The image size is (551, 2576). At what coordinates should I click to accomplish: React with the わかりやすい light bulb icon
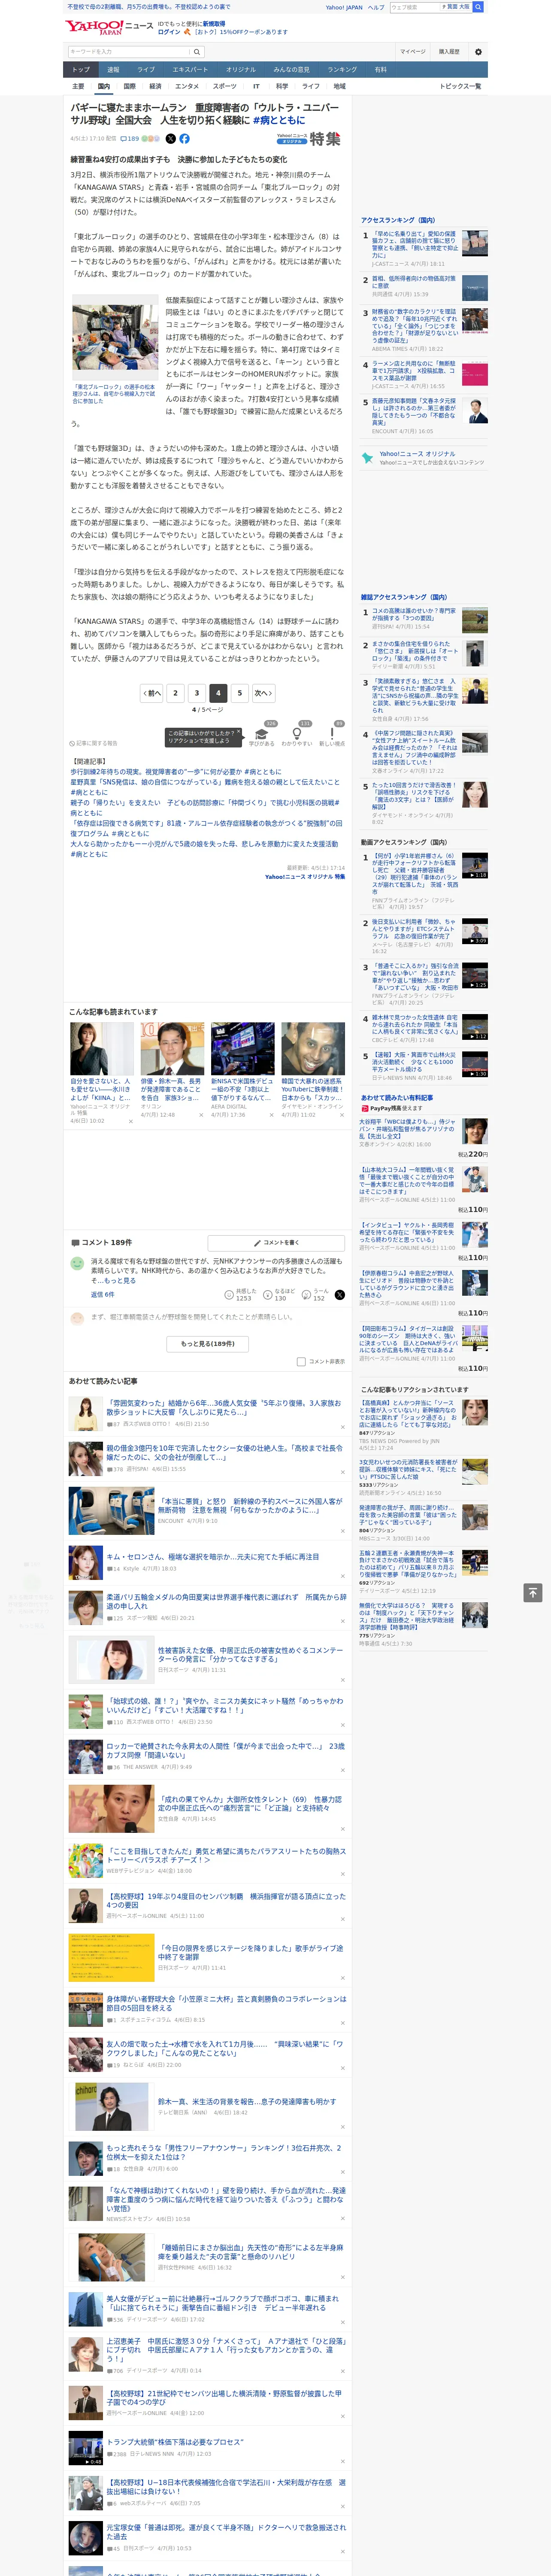pyautogui.click(x=297, y=734)
